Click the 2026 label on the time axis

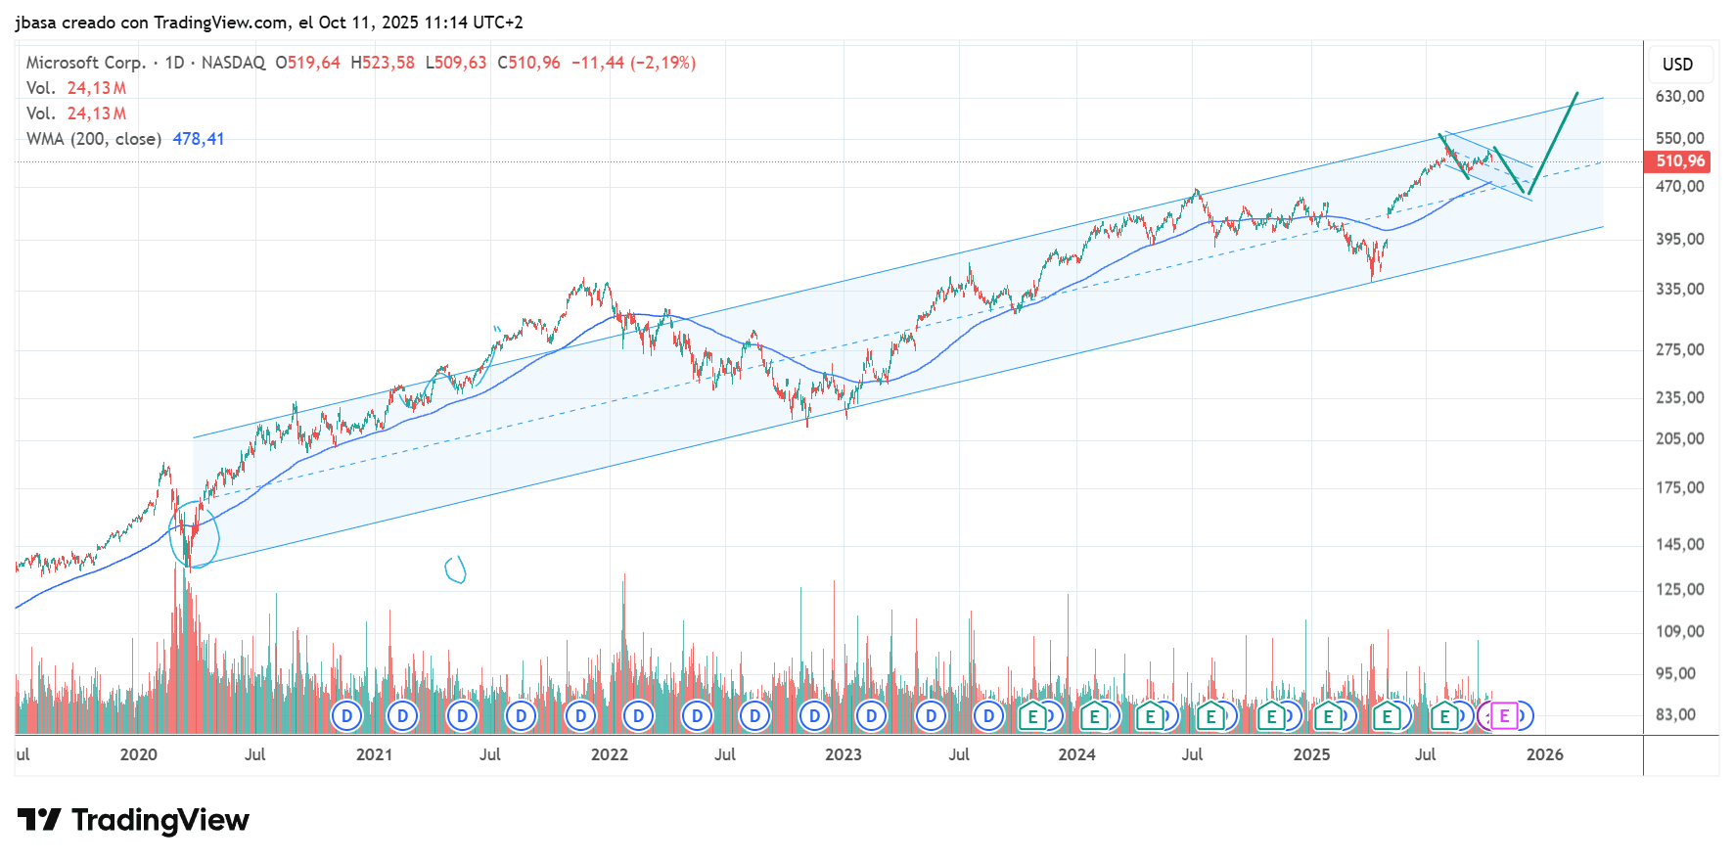1544,754
